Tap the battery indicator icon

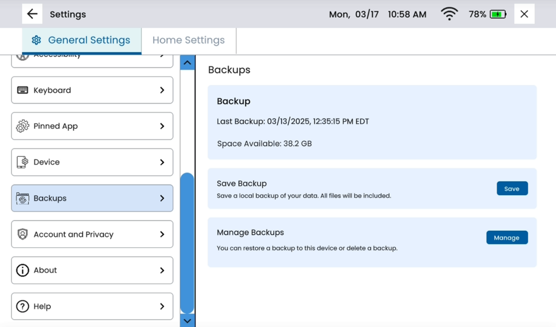pyautogui.click(x=498, y=14)
